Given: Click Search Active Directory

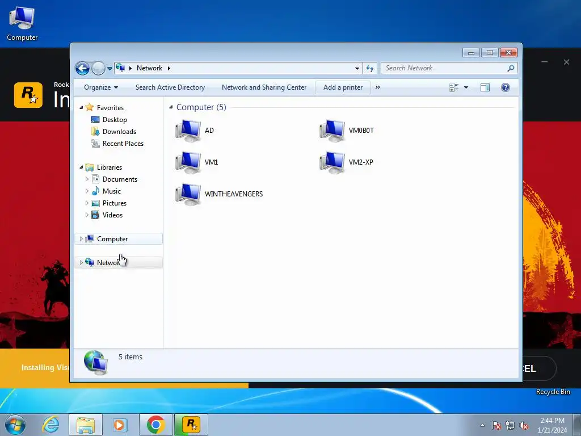Looking at the screenshot, I should click(170, 87).
